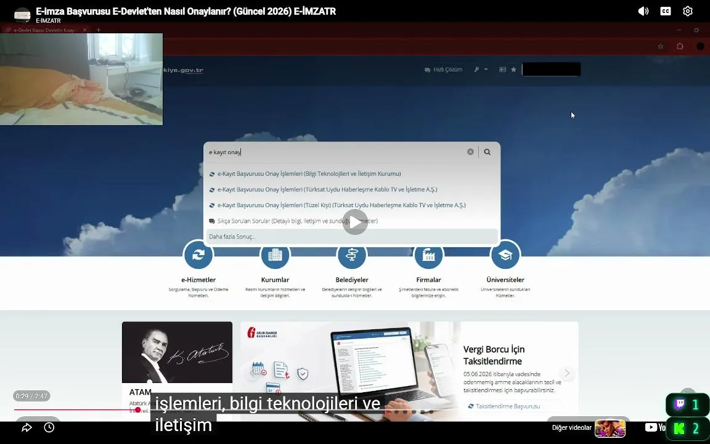Image resolution: width=710 pixels, height=444 pixels.
Task: Open the ID card icon in header
Action: click(503, 70)
